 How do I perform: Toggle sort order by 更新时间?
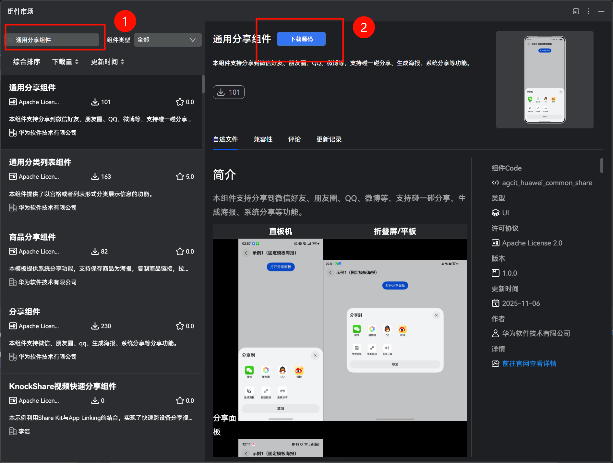(x=107, y=62)
